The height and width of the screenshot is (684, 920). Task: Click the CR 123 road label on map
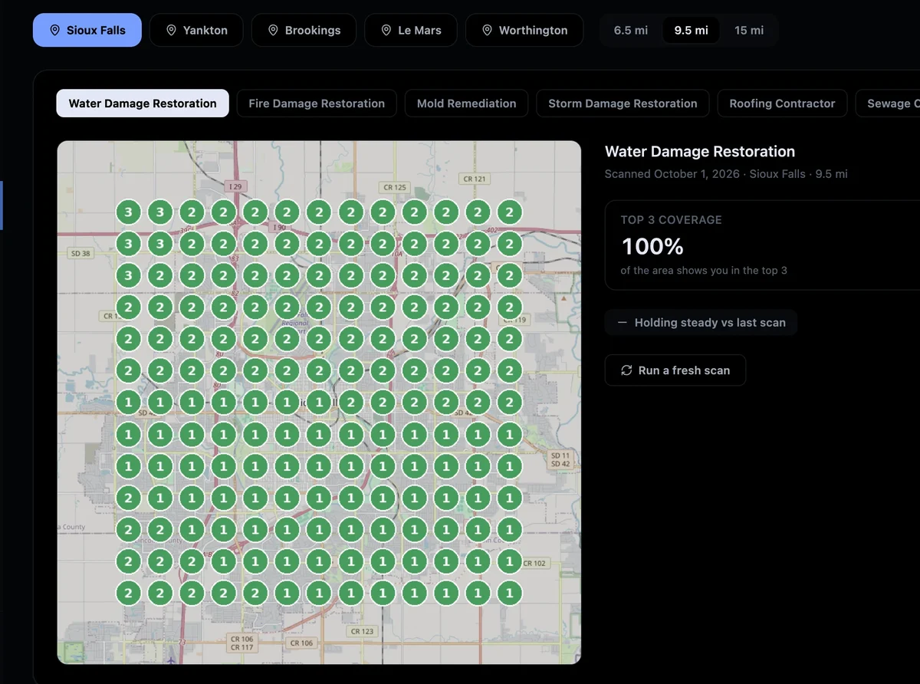pos(362,632)
